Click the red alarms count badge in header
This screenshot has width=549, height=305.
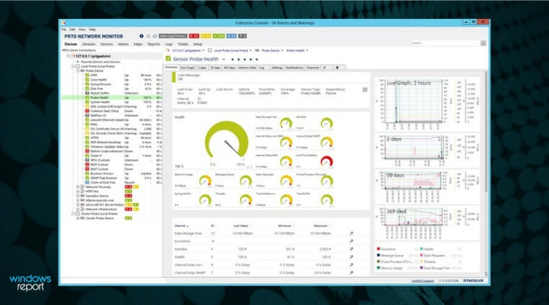[194, 36]
